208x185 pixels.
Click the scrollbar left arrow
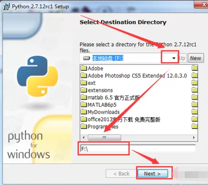click(83, 137)
